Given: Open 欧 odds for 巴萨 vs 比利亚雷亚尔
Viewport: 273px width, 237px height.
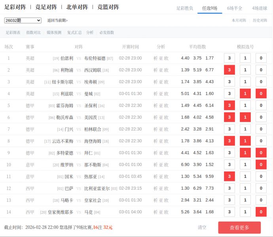Looking at the screenshot, I should [x=167, y=188].
